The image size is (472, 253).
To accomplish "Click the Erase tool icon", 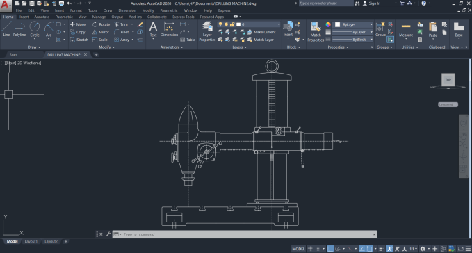I will (140, 24).
